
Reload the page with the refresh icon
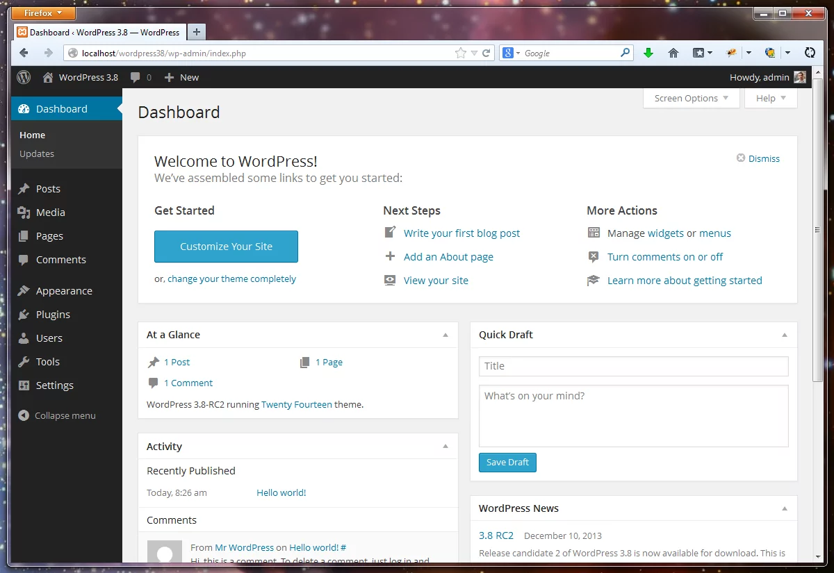[x=486, y=53]
